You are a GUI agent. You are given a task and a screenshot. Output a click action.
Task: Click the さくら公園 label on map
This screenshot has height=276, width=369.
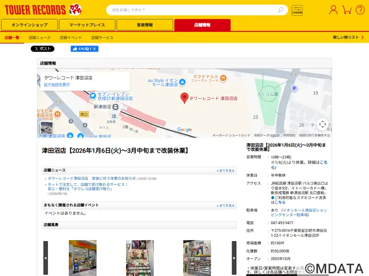(268, 94)
